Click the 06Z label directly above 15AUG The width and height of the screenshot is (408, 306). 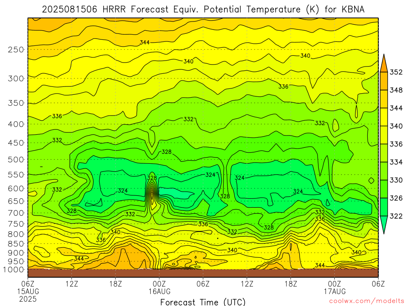click(x=28, y=284)
